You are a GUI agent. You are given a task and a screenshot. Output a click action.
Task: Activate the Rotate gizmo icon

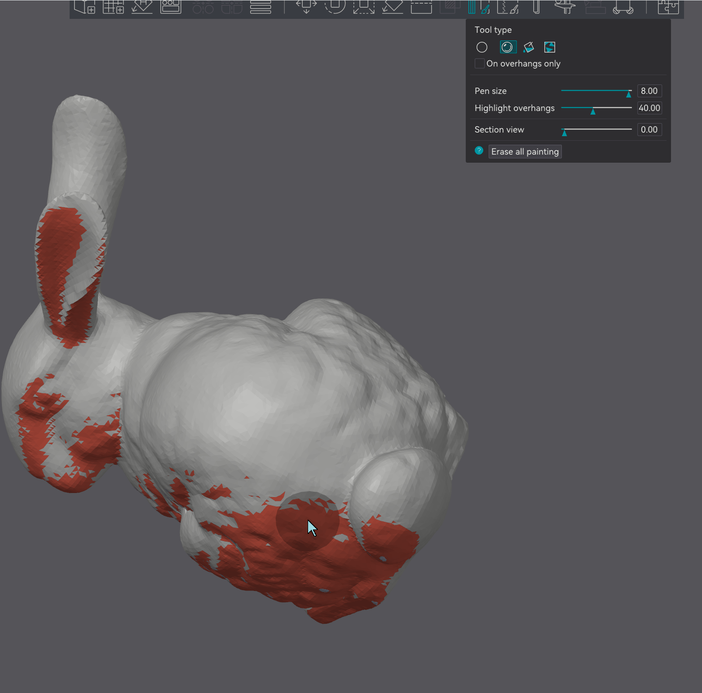point(335,6)
